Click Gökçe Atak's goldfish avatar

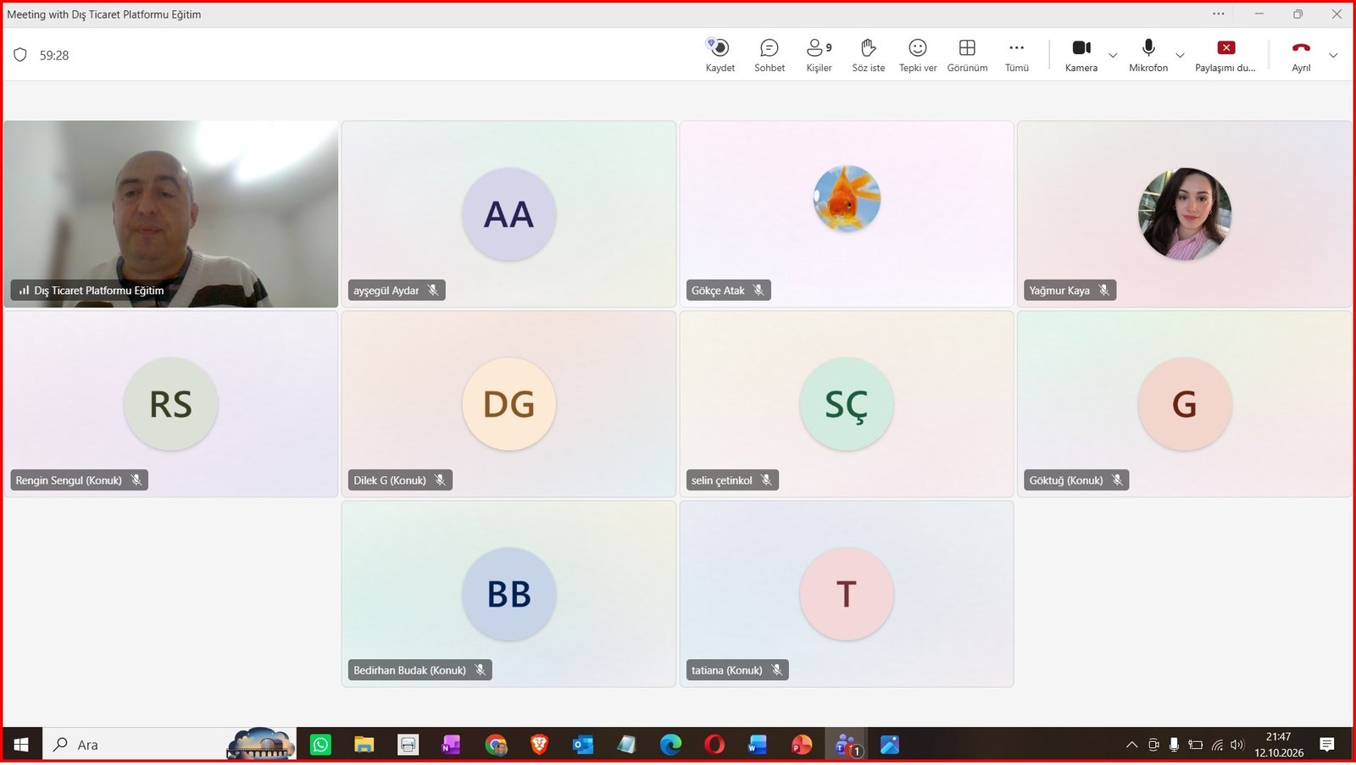click(x=847, y=198)
